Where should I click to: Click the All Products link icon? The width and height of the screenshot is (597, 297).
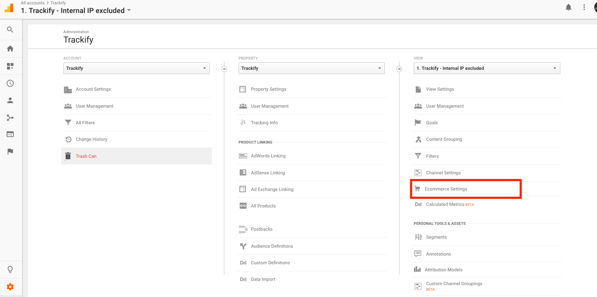pos(243,206)
